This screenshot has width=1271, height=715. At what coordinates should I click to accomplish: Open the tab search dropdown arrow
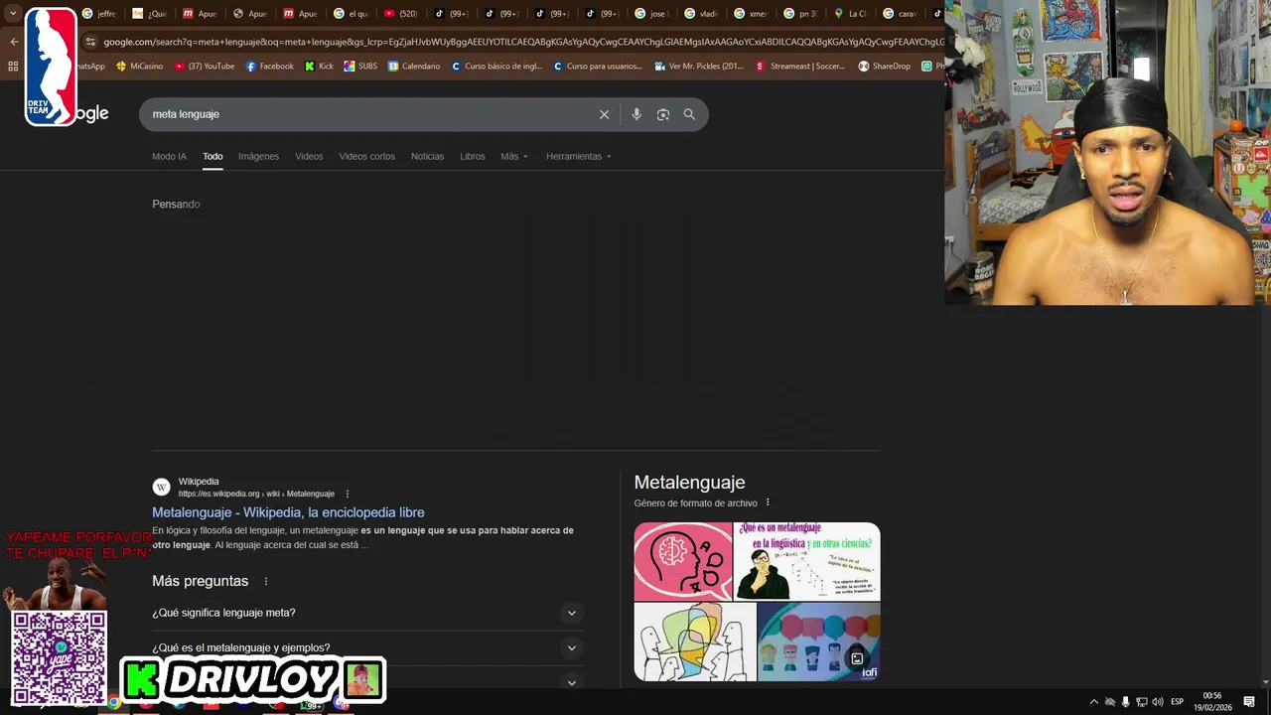13,13
